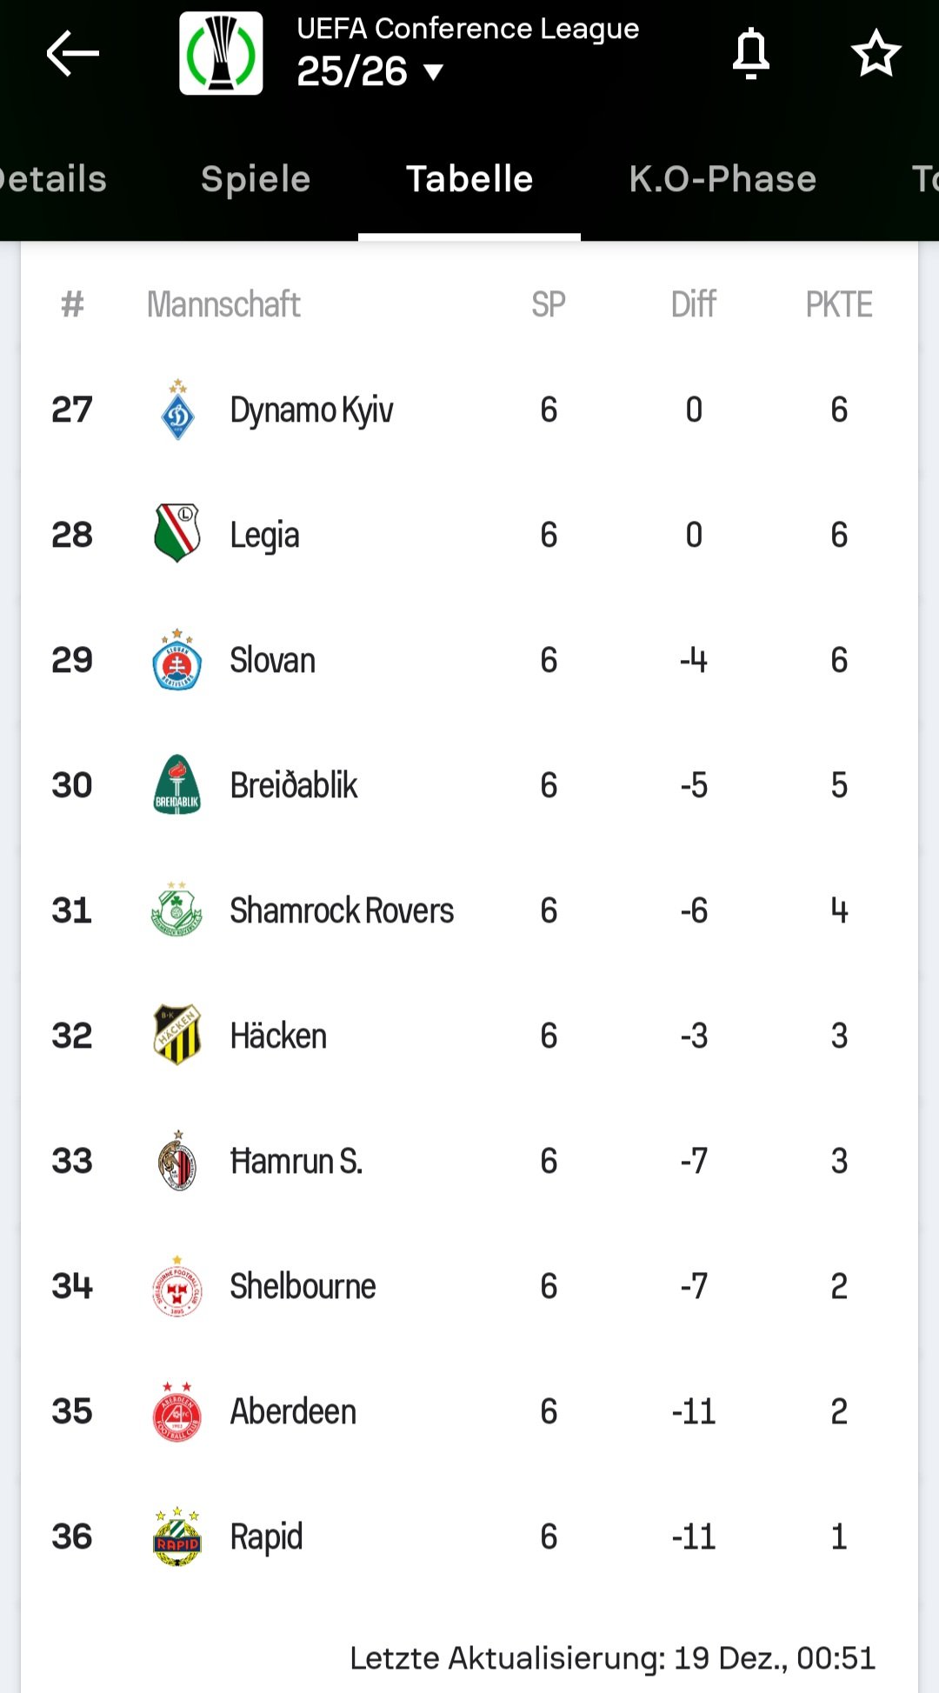
Task: Open the K.O-Phase tab
Action: pyautogui.click(x=723, y=179)
